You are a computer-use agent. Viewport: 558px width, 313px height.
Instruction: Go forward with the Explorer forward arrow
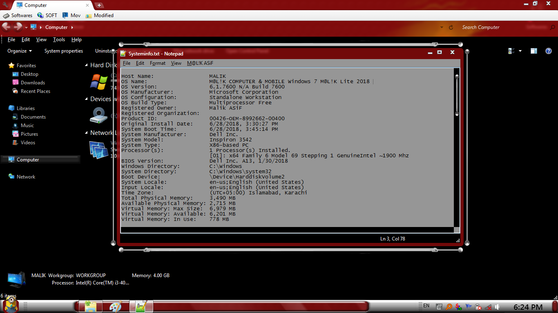point(18,27)
